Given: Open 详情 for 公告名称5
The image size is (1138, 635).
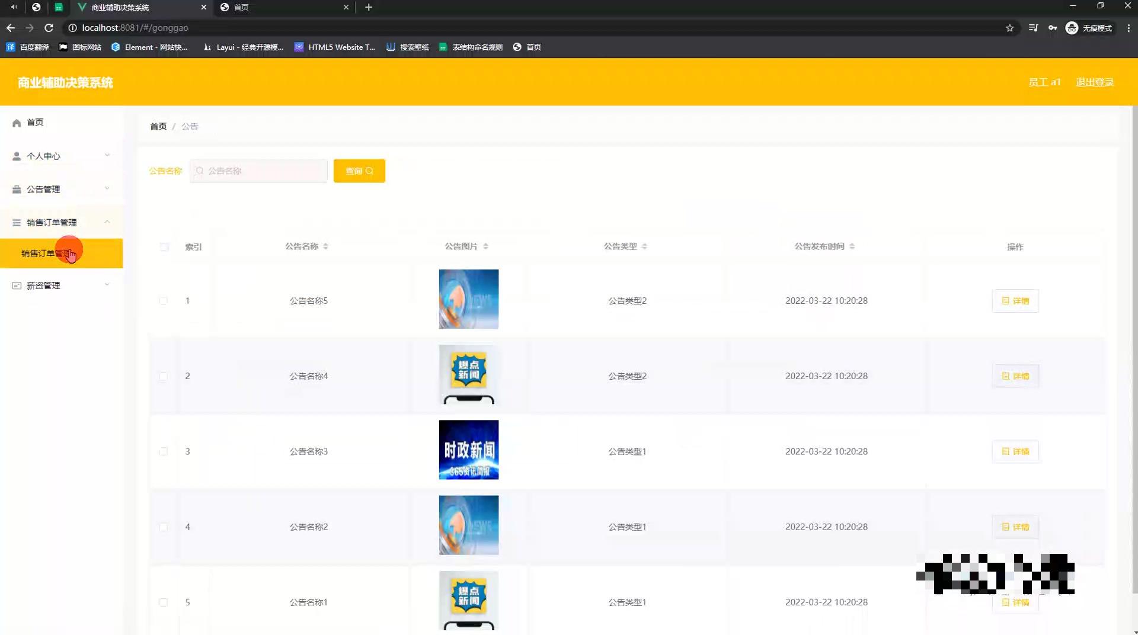Looking at the screenshot, I should click(x=1015, y=301).
